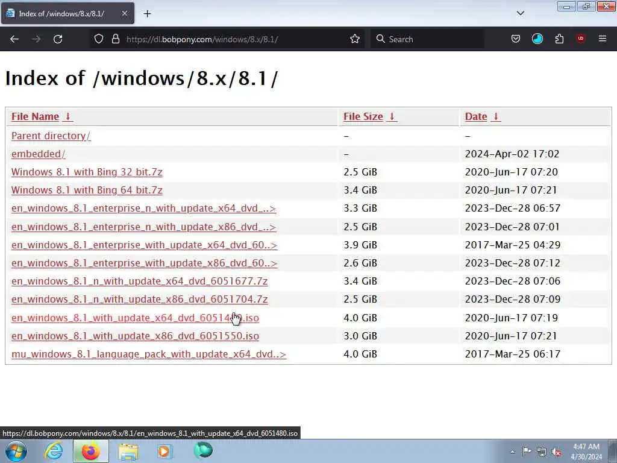Open en_windows_8.1_enterprise_n_with_update_x86_dvd link

pyautogui.click(x=143, y=227)
